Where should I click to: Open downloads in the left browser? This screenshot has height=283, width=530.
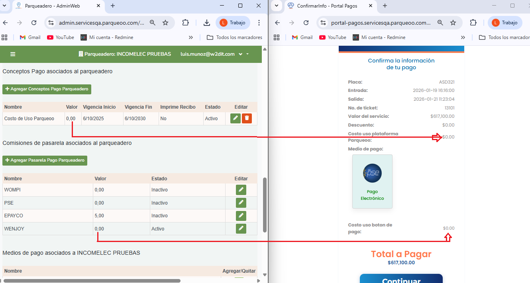(x=206, y=23)
